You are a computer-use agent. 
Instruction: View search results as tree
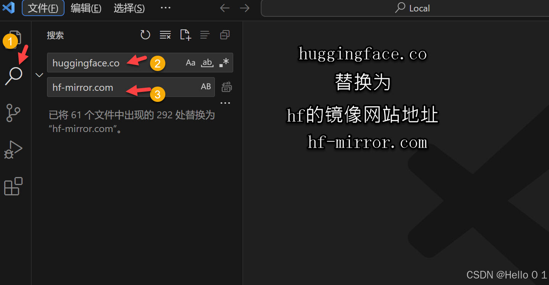coord(205,35)
